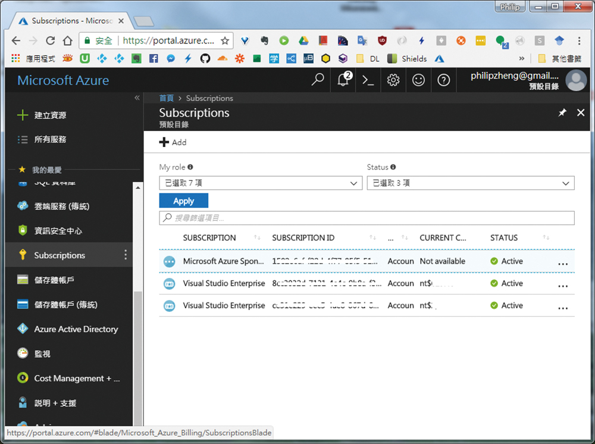Open more options for Microsoft Azure Sponsorship row
This screenshot has width=595, height=444.
tap(563, 262)
